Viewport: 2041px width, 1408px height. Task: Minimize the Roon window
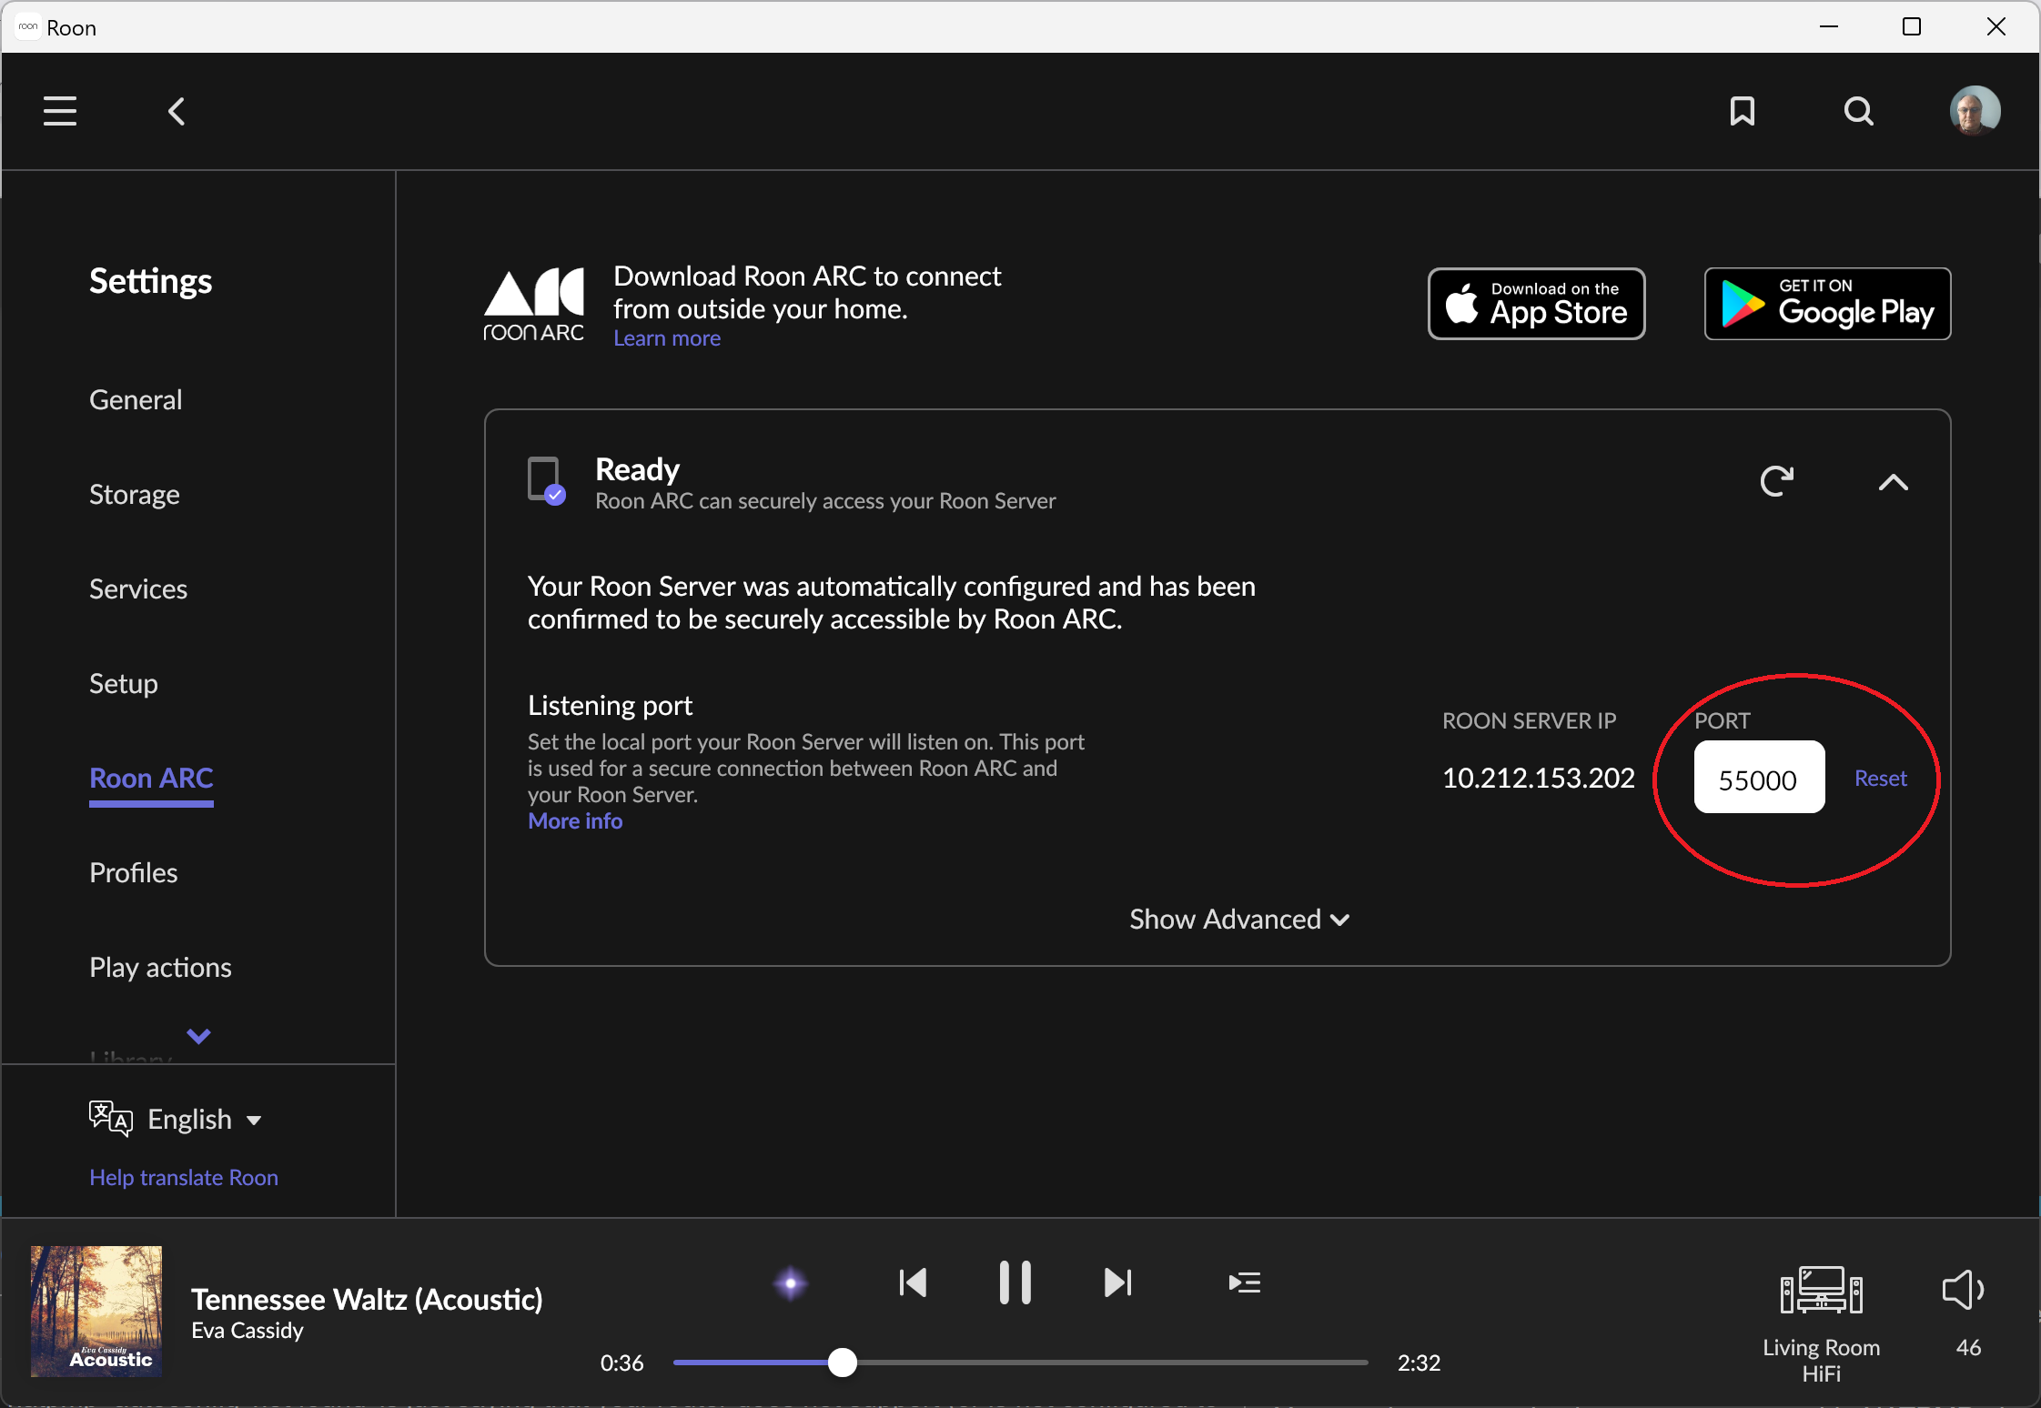[x=1829, y=27]
